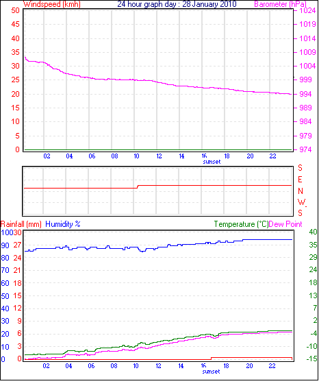
Task: Click the 989 barometer scale value
Action: 305,108
